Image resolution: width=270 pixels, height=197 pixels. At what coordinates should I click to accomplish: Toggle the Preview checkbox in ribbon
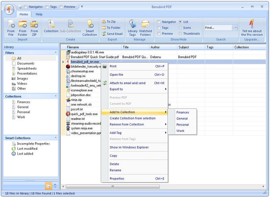click(159, 34)
